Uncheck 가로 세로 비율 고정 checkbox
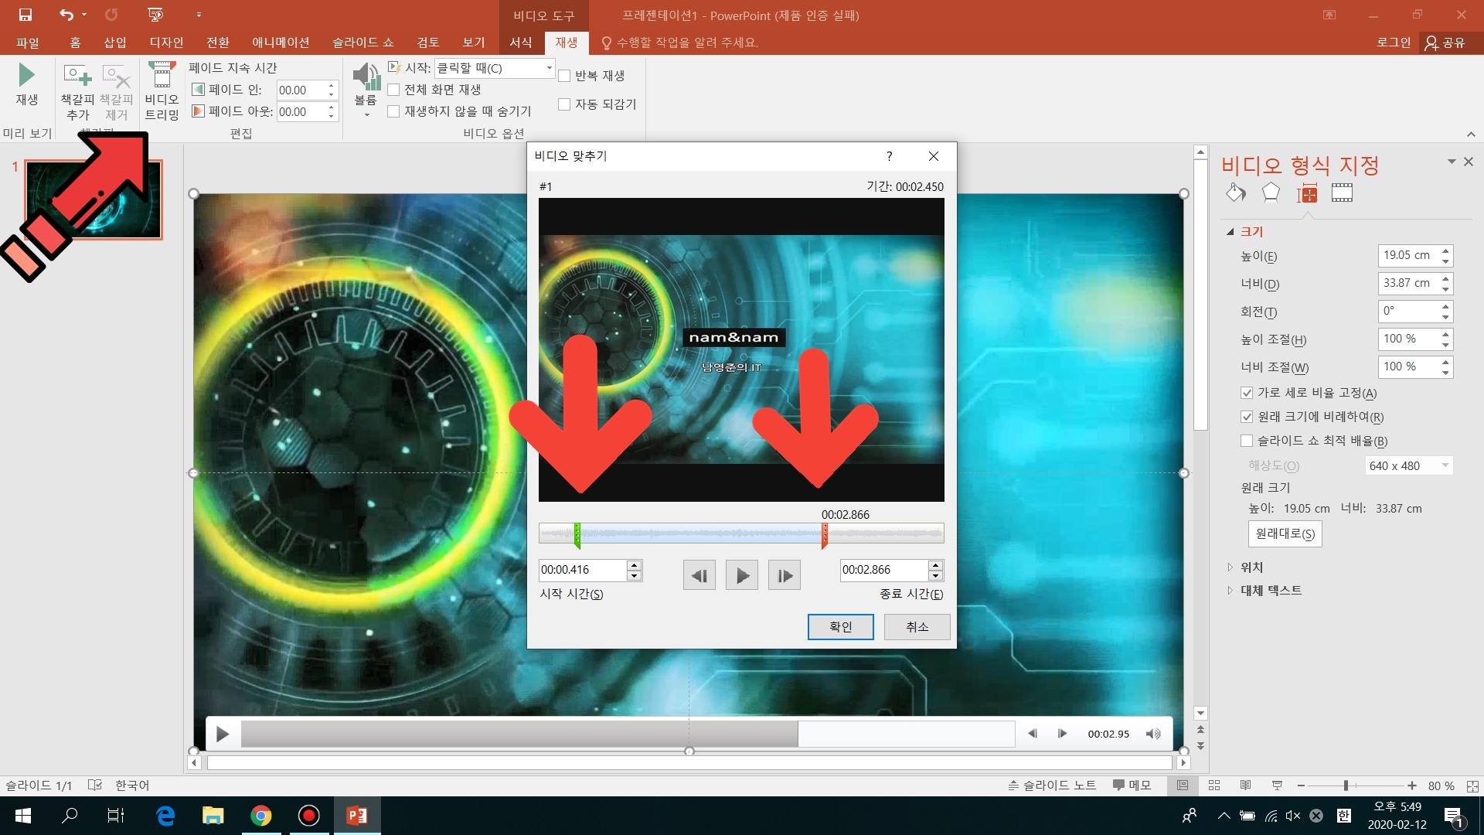This screenshot has width=1484, height=835. pos(1247,393)
